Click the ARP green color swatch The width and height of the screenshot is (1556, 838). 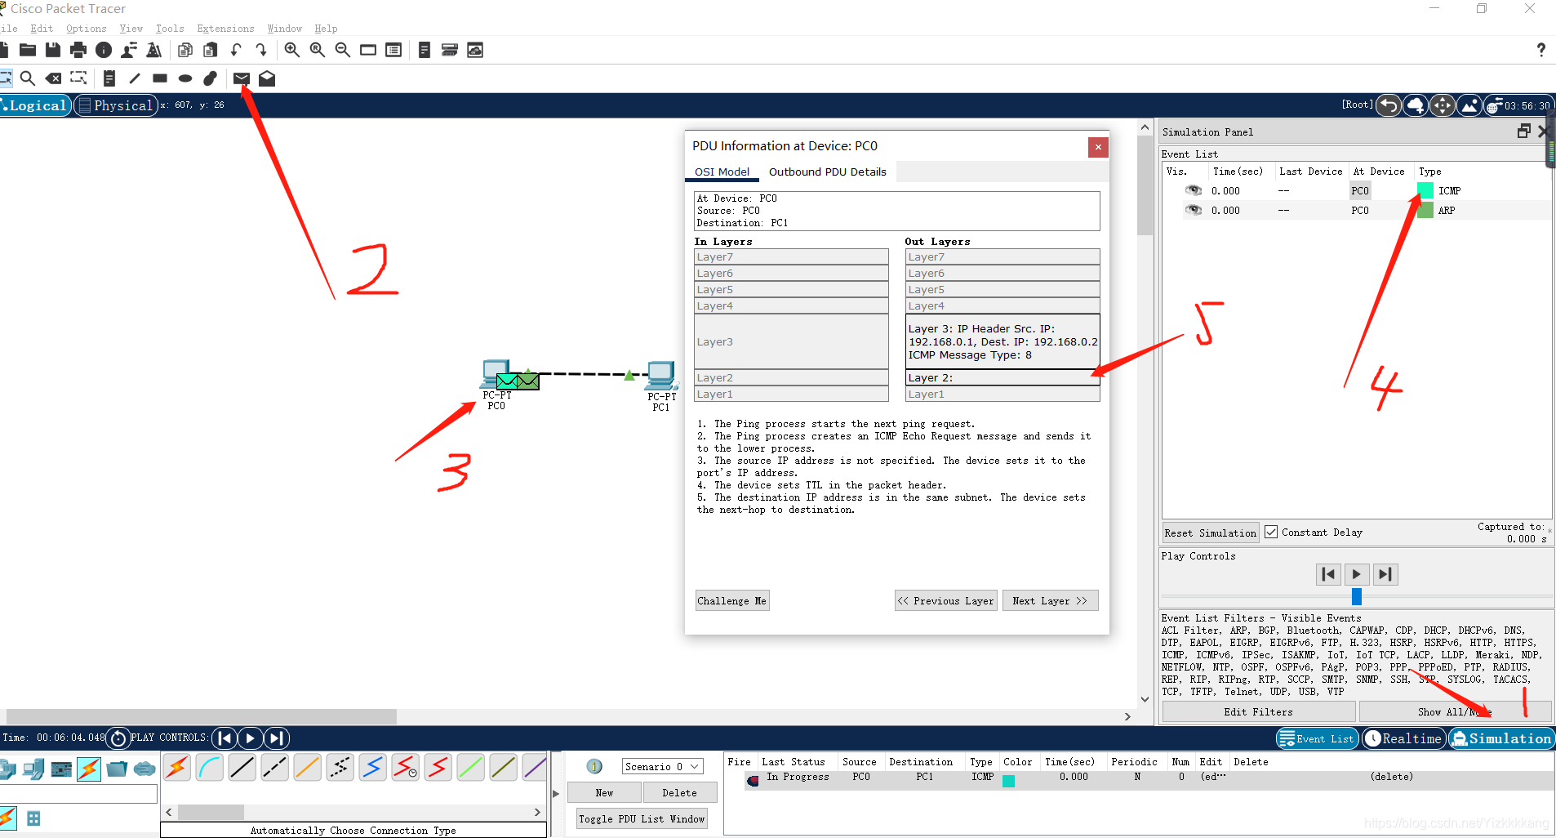(1425, 210)
